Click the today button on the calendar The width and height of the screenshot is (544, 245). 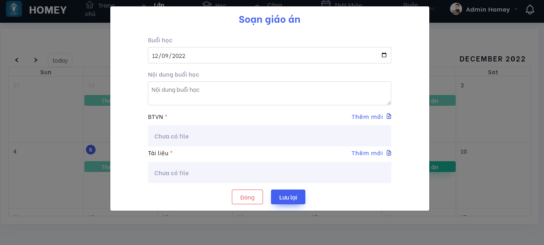[x=60, y=60]
